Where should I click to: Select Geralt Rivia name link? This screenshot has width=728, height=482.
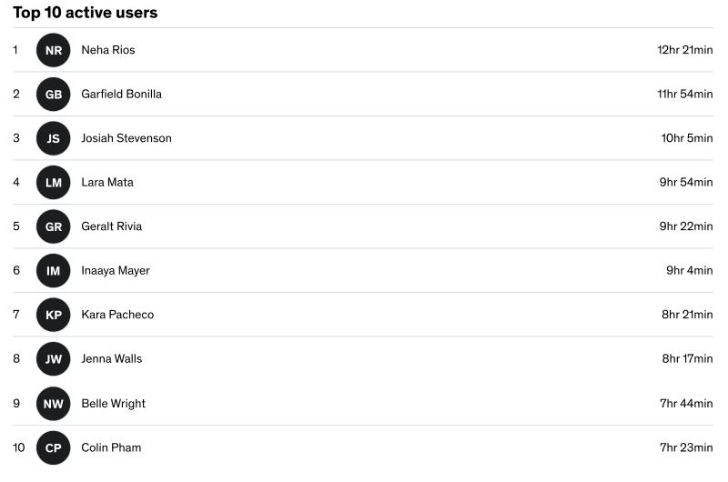[111, 226]
